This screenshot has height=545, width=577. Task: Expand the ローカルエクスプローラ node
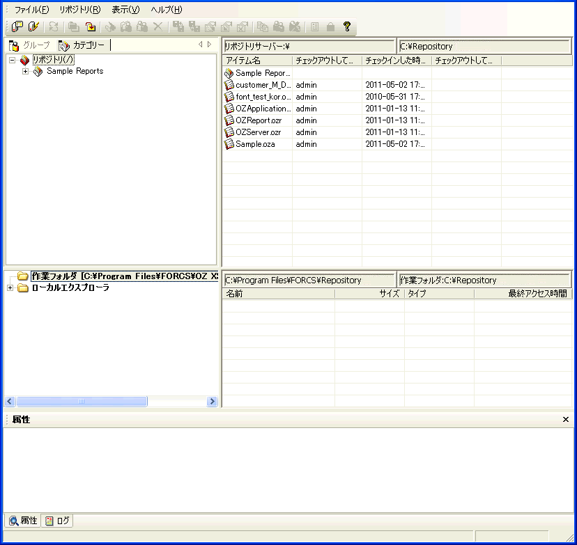pyautogui.click(x=10, y=287)
